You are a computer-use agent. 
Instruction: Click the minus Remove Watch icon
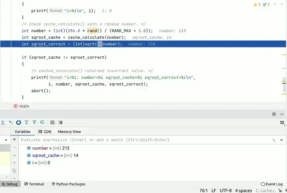(x=14, y=147)
